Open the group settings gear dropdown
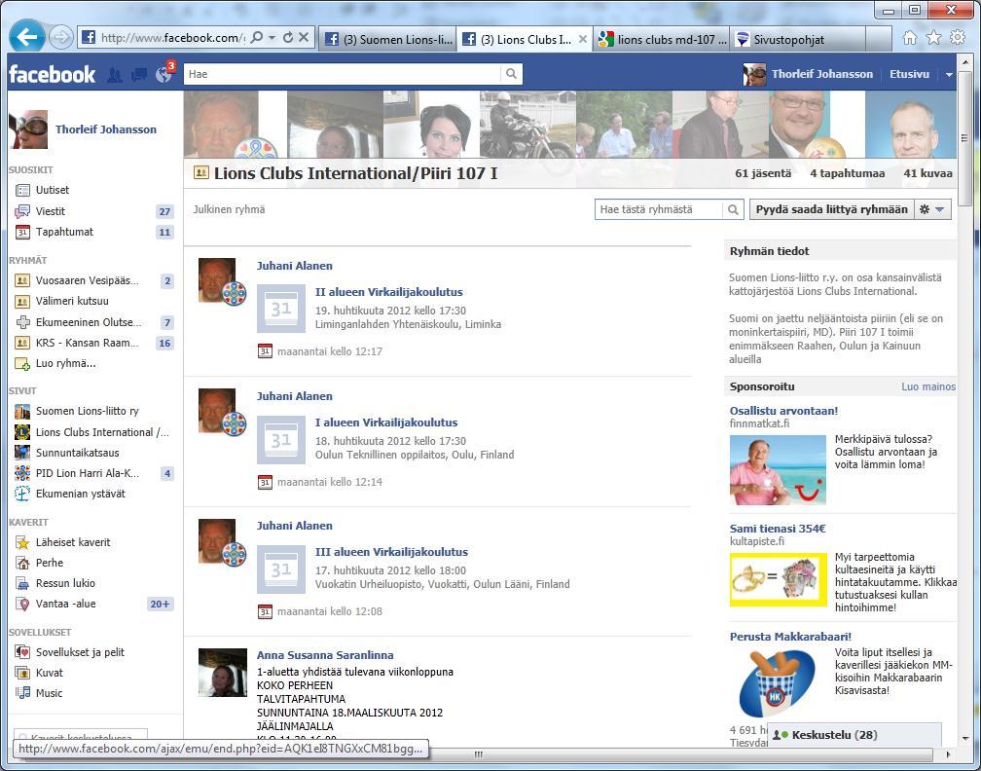Image resolution: width=981 pixels, height=771 pixels. click(x=932, y=209)
